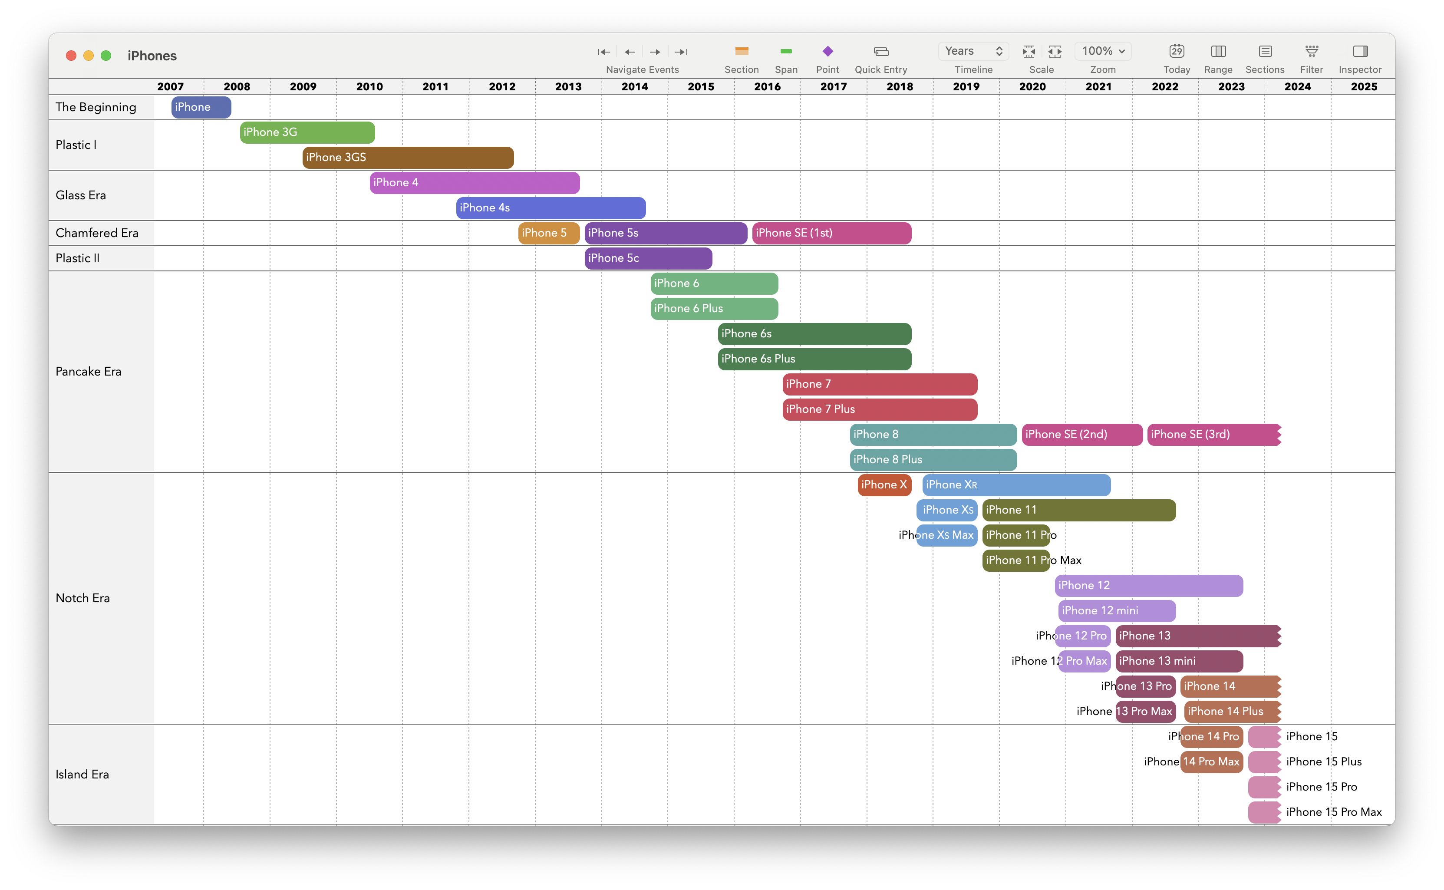
Task: Select the iPhone 14 Plus span
Action: coord(1233,712)
